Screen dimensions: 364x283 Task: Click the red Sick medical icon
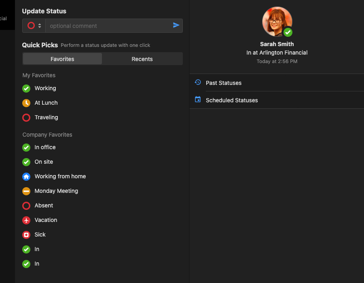pos(26,235)
